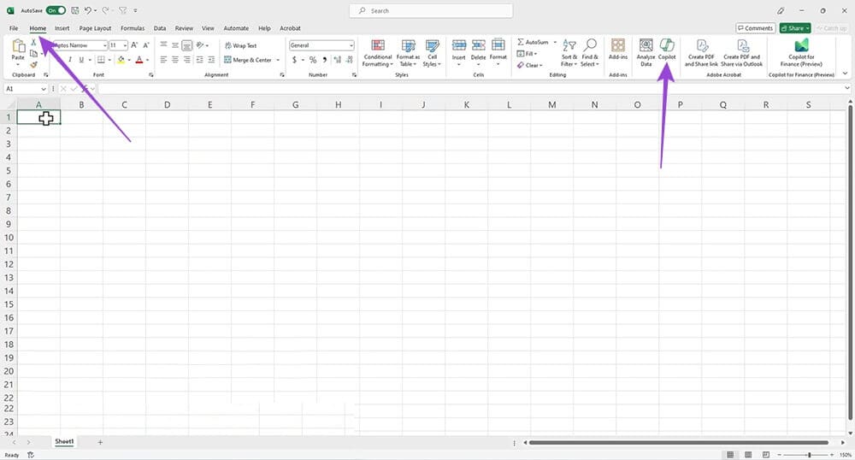Click the Comments button
The height and width of the screenshot is (460, 855).
(x=755, y=28)
